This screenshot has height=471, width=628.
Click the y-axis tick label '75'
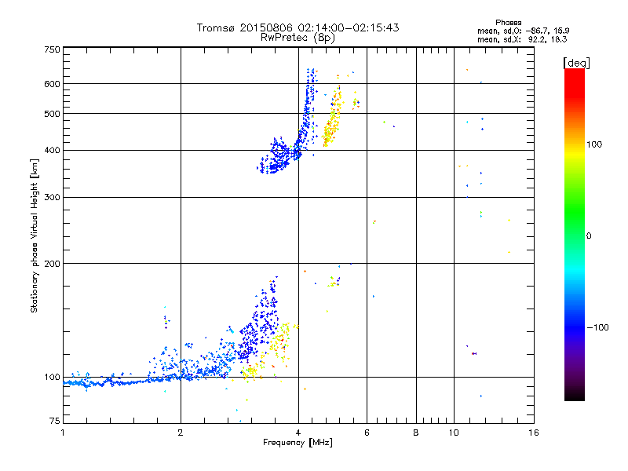[55, 421]
